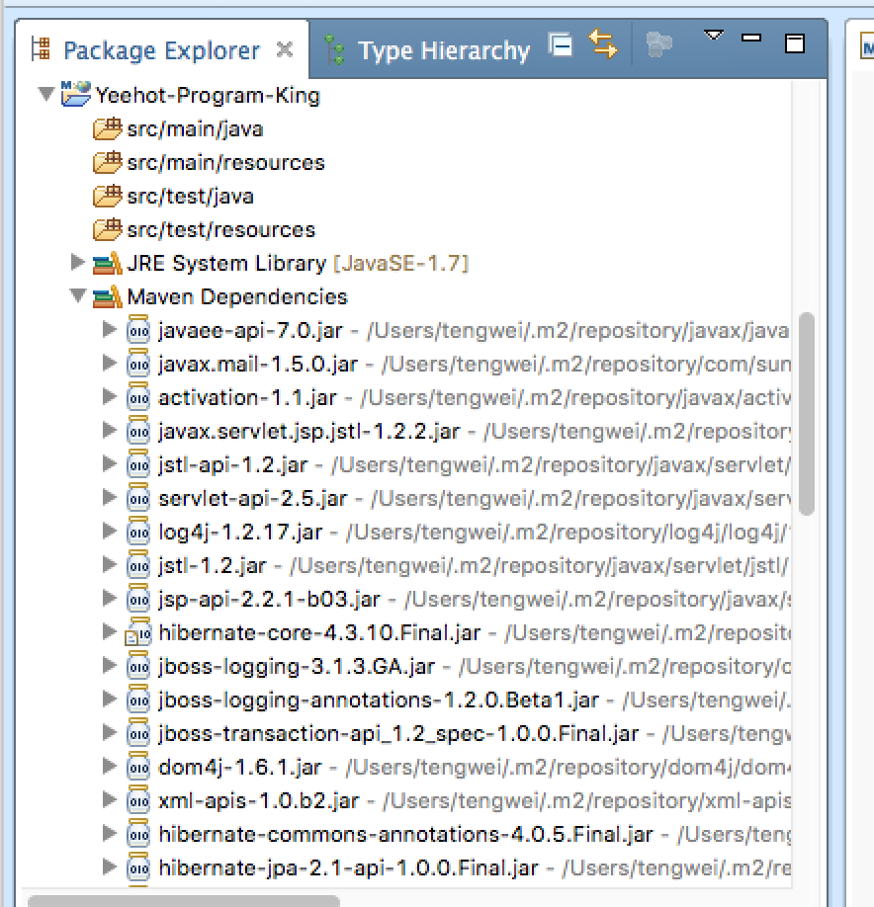Click the javax.mail-1.5.0.jar jar icon

click(138, 364)
